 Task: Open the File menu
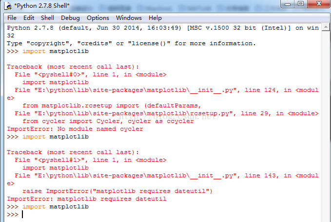[x=12, y=18]
